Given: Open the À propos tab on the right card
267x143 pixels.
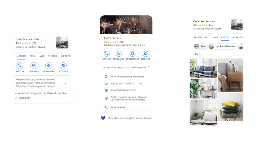Looking at the screenshot, I should tap(237, 37).
